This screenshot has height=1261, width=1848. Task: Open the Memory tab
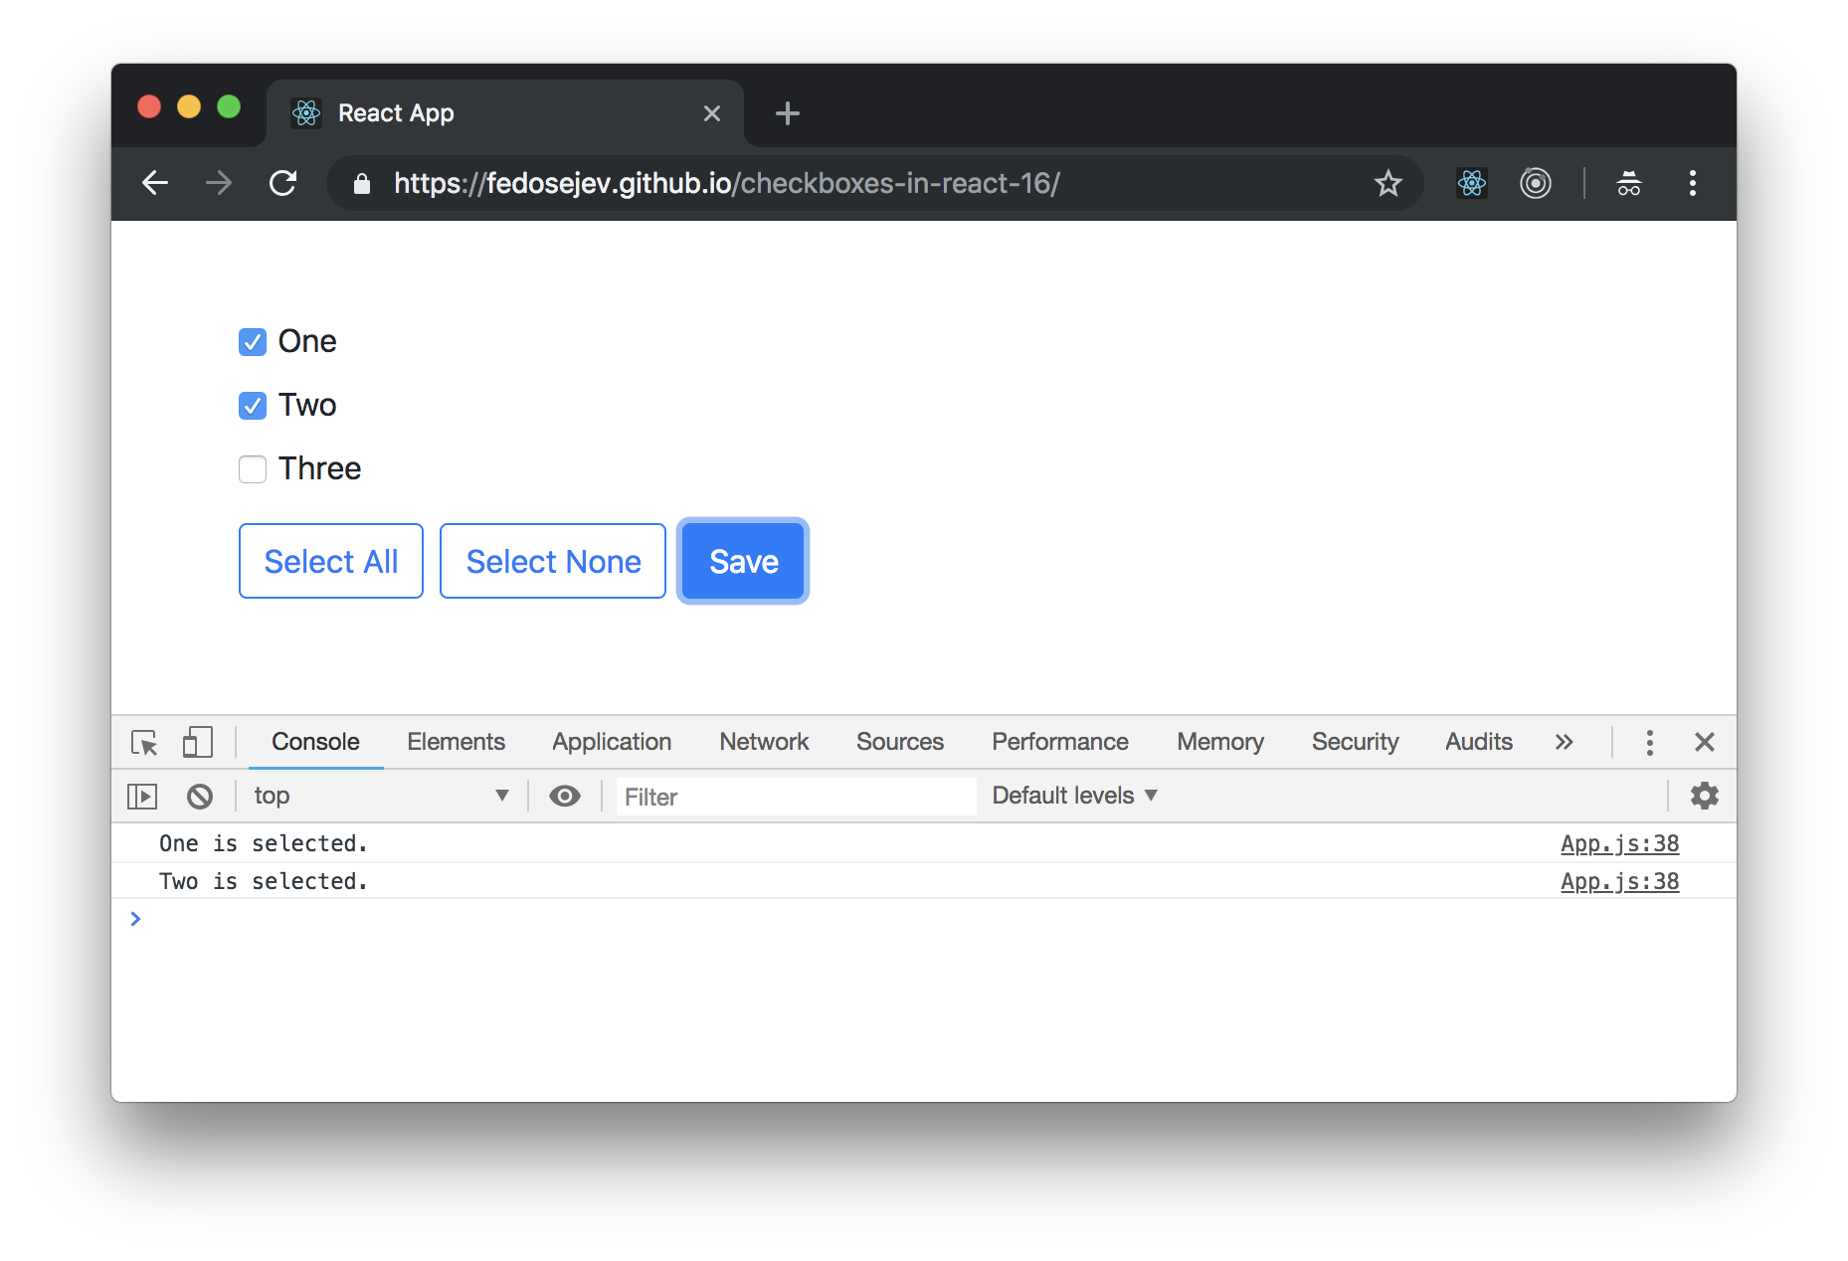tap(1220, 742)
